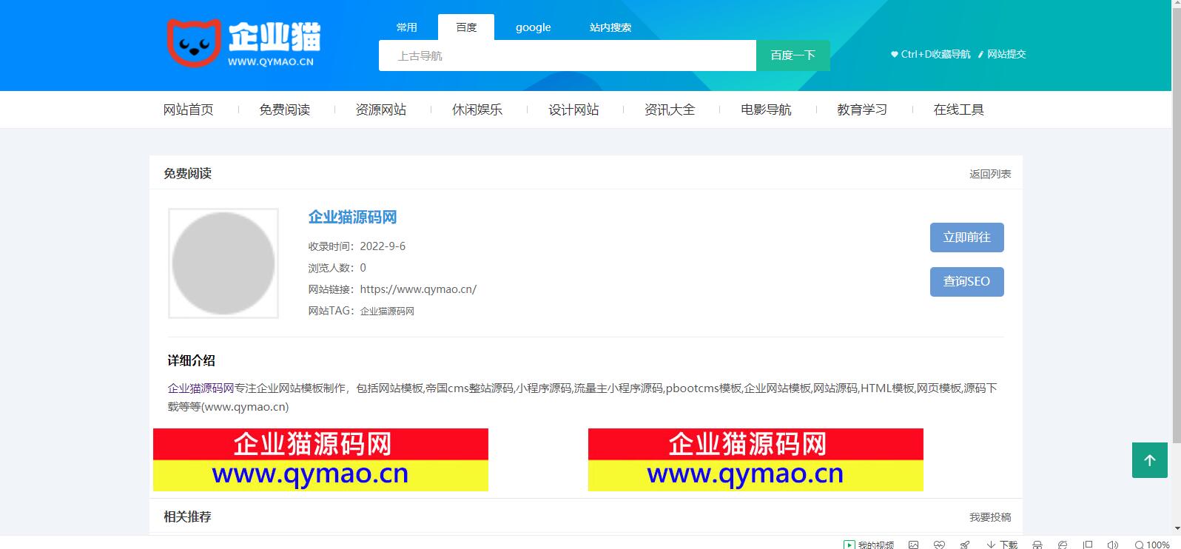Click the 立即前往 button
Screen dimensions: 1181x549
click(966, 238)
